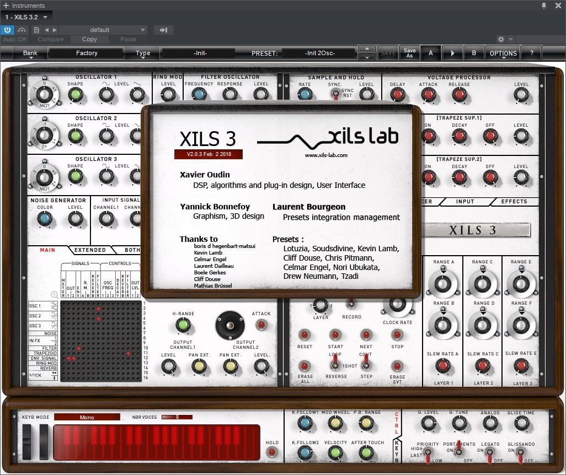The width and height of the screenshot is (566, 475).
Task: Add an instrument with the plus icon
Action: pos(6,6)
